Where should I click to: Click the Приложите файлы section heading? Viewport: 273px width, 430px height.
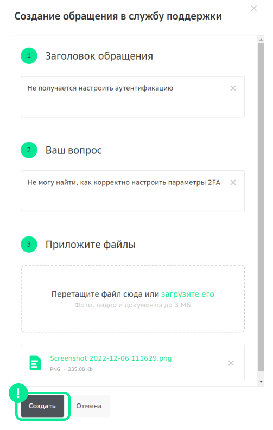(91, 245)
